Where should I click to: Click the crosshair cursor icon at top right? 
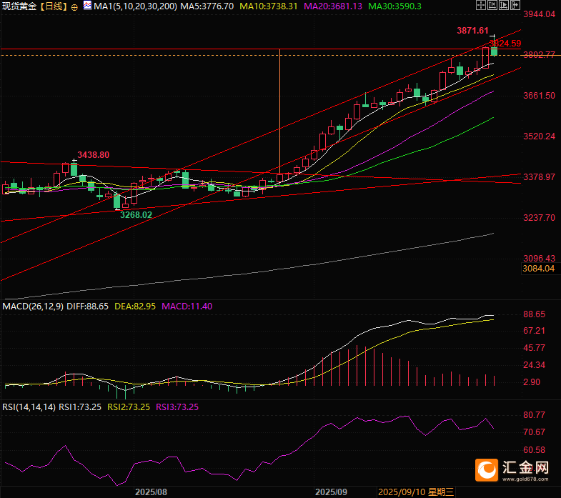click(x=481, y=5)
